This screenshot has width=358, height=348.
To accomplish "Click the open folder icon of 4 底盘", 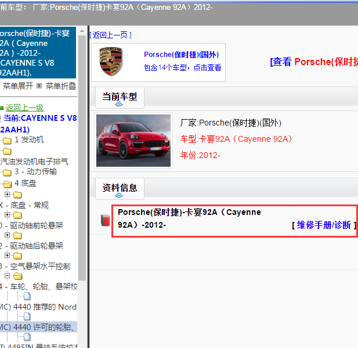I will pyautogui.click(x=8, y=184).
